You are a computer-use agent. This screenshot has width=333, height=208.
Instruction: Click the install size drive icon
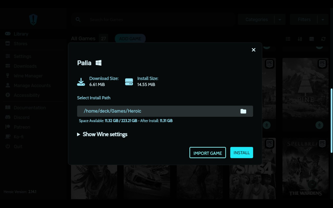(x=129, y=82)
